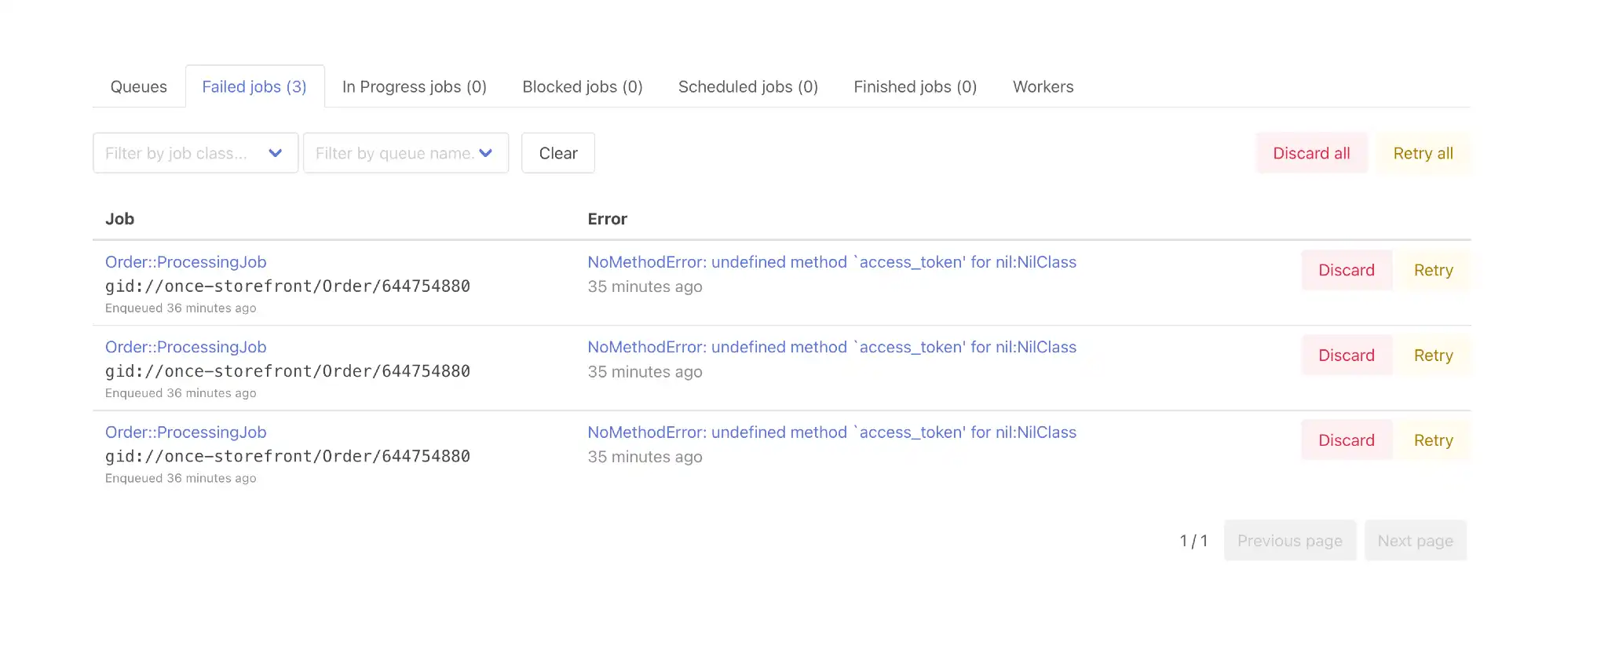Open the third Order::ProcessingJob link
This screenshot has height=653, width=1608.
(186, 432)
